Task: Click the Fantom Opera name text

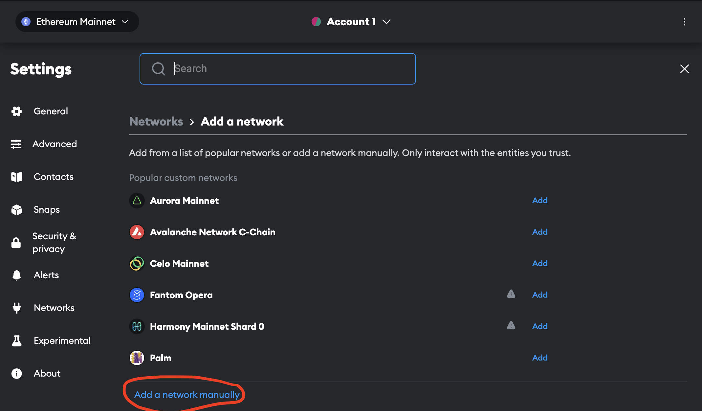Action: (x=181, y=295)
